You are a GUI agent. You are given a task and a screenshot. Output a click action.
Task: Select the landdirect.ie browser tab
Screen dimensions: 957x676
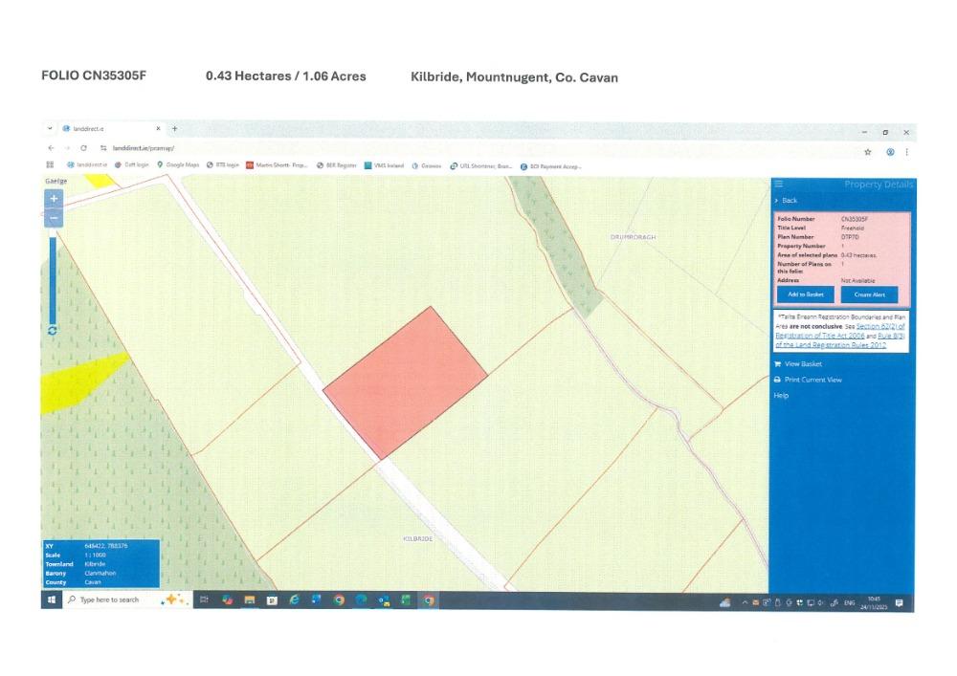coord(105,128)
